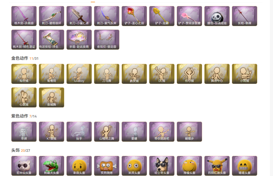This screenshot has width=273, height=176.
Task: Select the 桃木剑-永眠曲 weapon skin
Action: 24,16
